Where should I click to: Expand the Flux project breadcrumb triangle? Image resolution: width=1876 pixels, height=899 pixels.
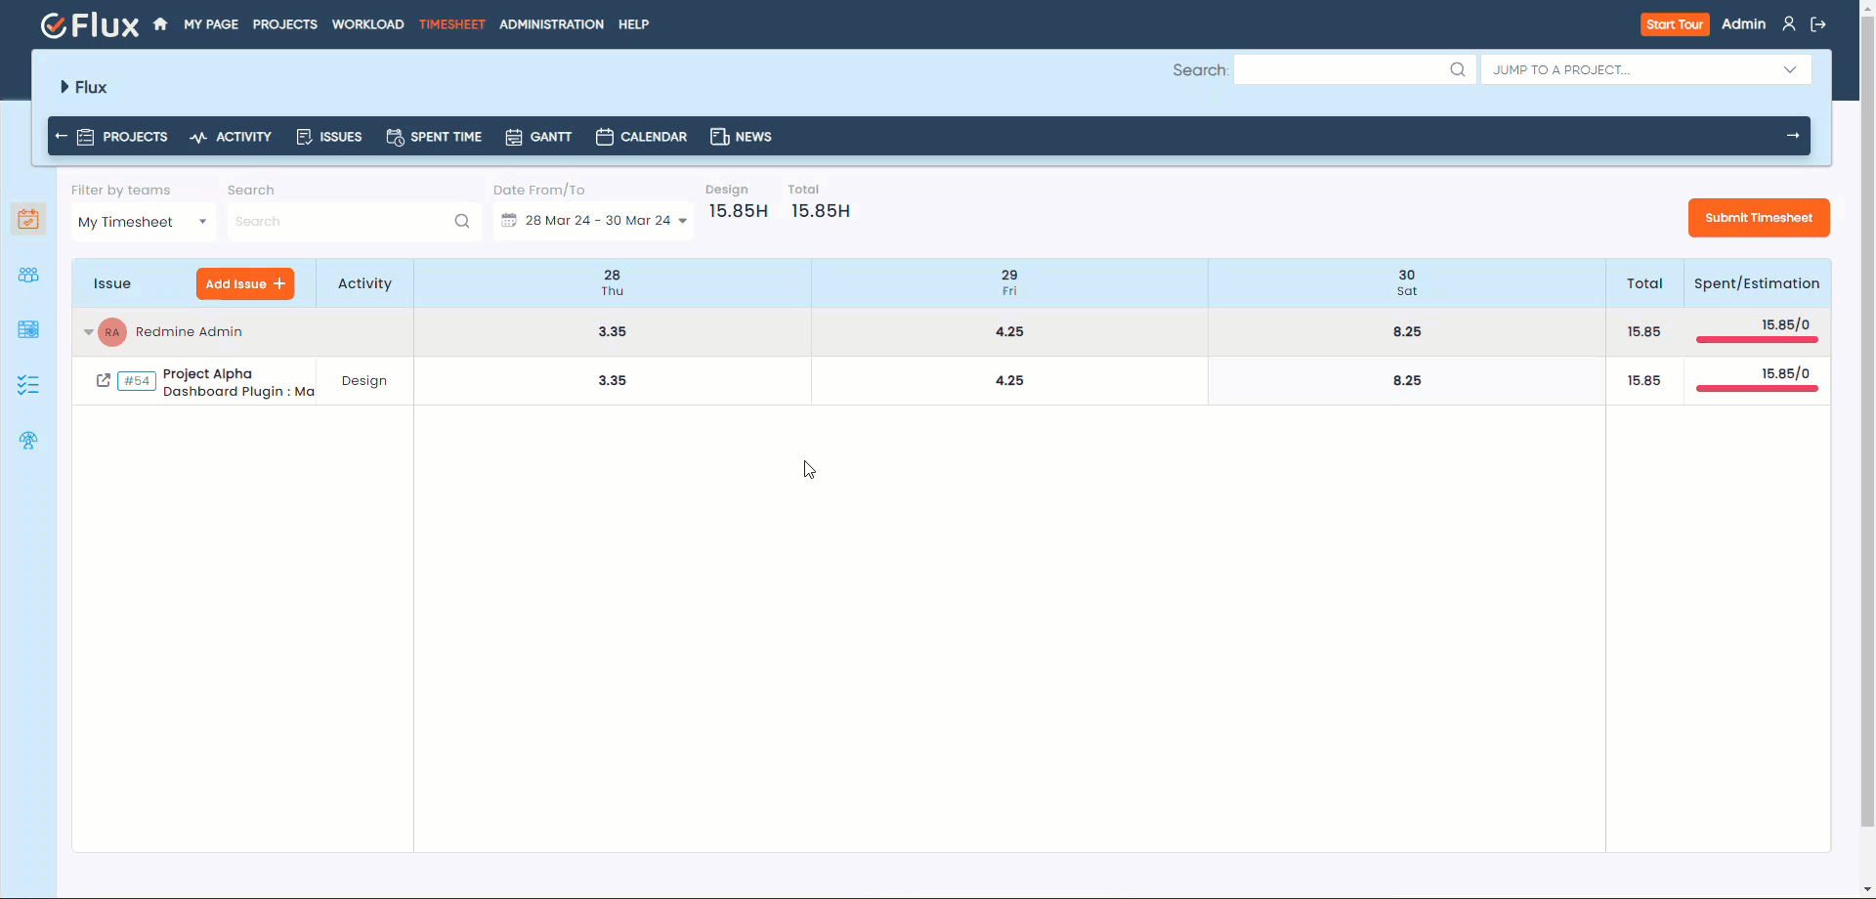coord(64,87)
